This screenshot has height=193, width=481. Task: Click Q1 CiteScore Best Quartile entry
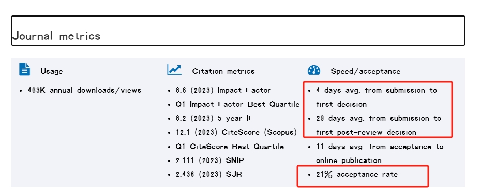click(230, 147)
